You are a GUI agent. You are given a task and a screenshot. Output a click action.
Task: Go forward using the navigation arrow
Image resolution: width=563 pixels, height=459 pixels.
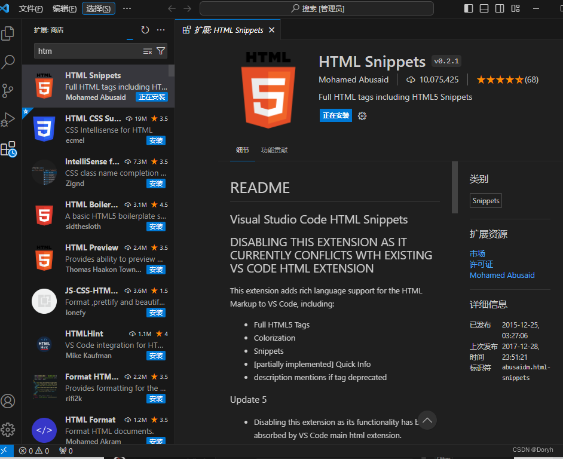[188, 8]
